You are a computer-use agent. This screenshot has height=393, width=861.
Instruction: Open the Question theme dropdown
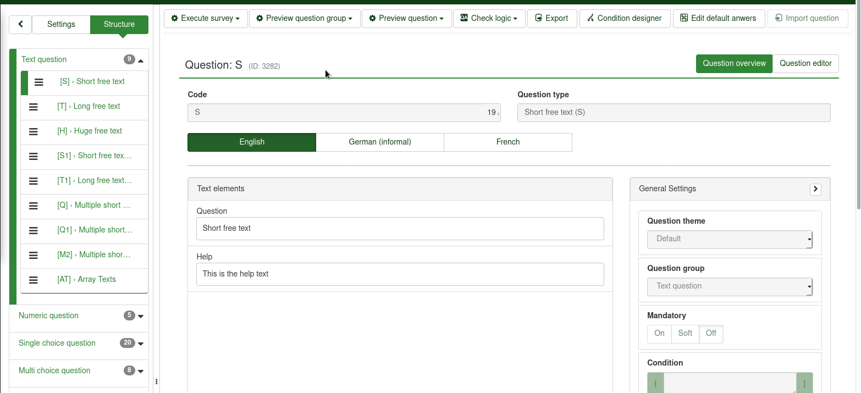pyautogui.click(x=729, y=239)
